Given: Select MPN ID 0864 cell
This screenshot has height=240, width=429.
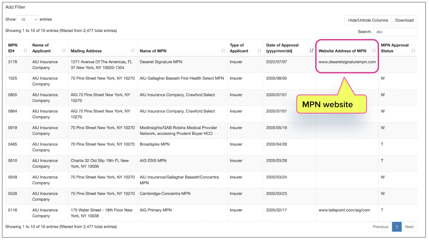Looking at the screenshot, I should (13, 111).
